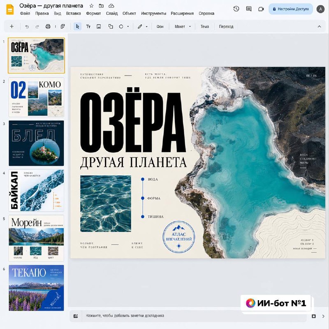This screenshot has width=329, height=329.
Task: Click the 01 / 06 page counter text
Action: (311, 76)
